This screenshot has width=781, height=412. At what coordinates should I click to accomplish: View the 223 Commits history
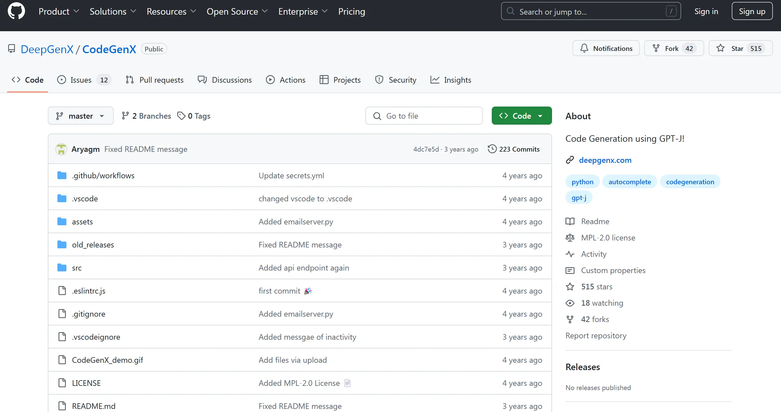pyautogui.click(x=514, y=149)
